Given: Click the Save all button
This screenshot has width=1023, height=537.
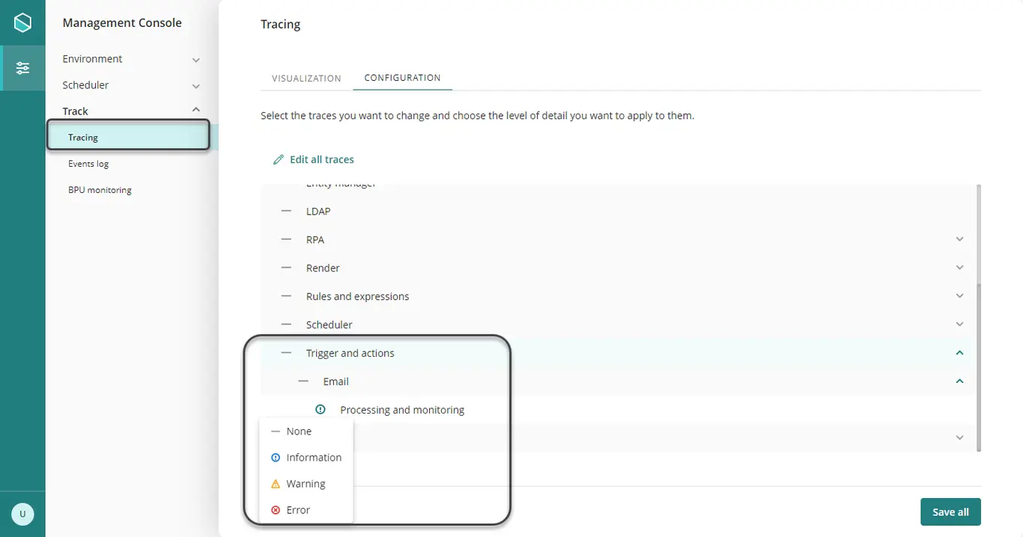Looking at the screenshot, I should tap(950, 512).
